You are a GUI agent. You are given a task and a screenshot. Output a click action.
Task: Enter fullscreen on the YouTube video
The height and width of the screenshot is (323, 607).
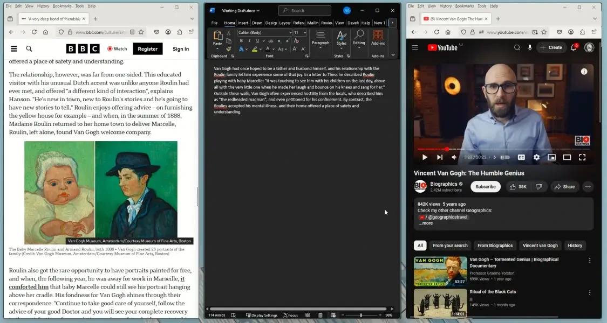582,157
